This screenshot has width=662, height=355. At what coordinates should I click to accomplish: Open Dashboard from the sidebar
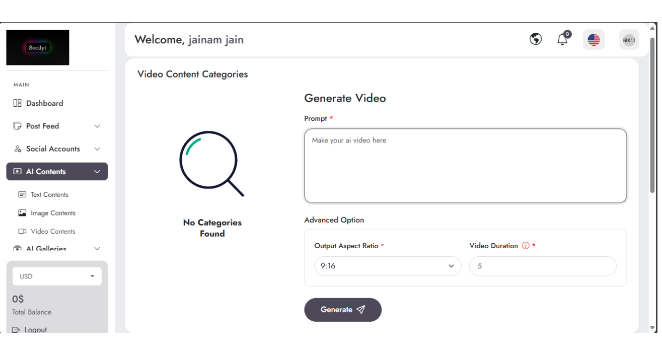[44, 103]
